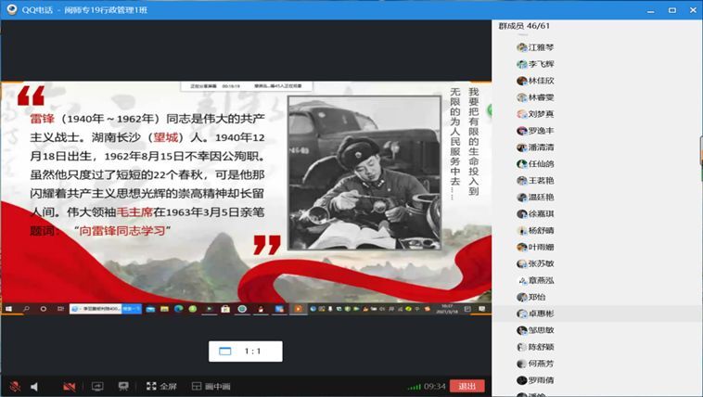Click the signal strength indicator bars
Image resolution: width=703 pixels, height=397 pixels.
[415, 386]
